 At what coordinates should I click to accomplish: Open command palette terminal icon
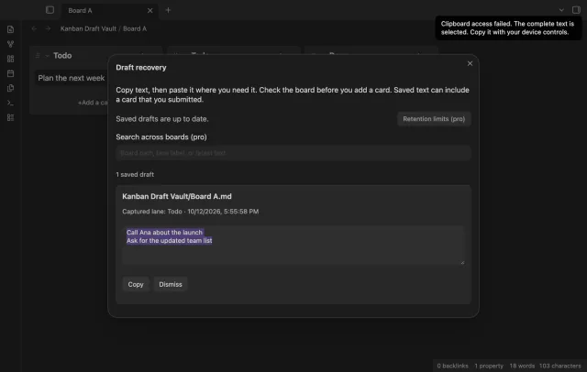tap(10, 103)
